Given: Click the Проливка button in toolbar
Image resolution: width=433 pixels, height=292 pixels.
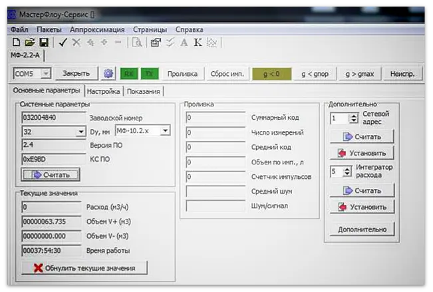Looking at the screenshot, I should pyautogui.click(x=182, y=73).
